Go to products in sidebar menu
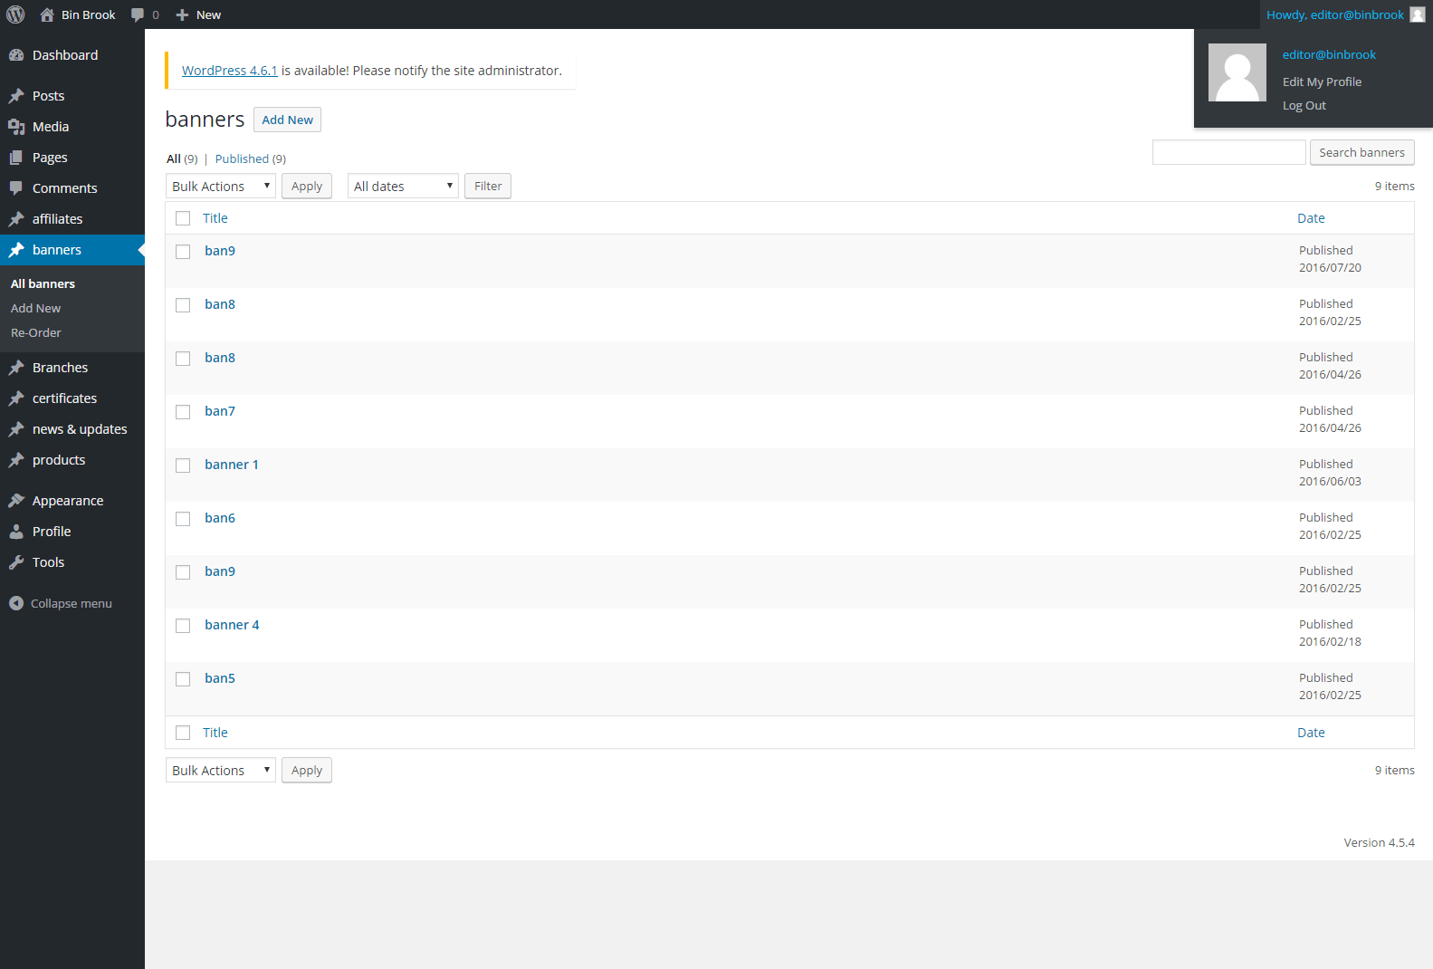The width and height of the screenshot is (1433, 969). [x=59, y=460]
